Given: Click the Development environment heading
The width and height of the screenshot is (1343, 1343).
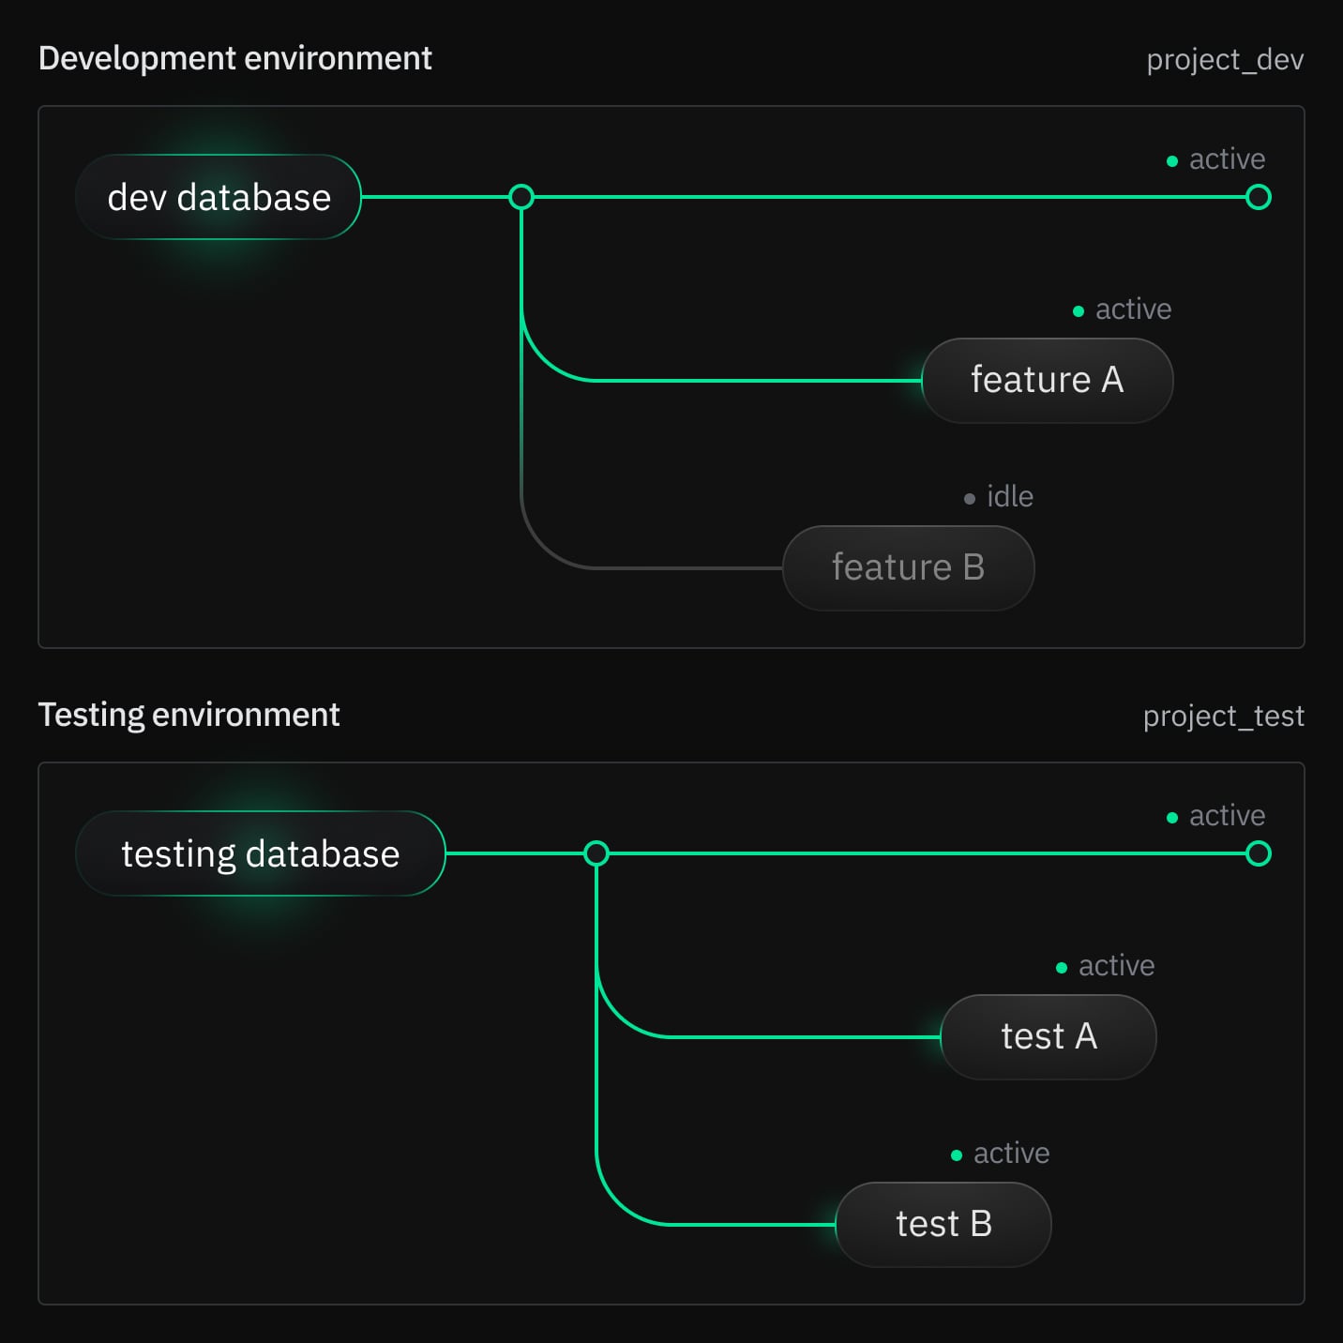Looking at the screenshot, I should [x=234, y=58].
